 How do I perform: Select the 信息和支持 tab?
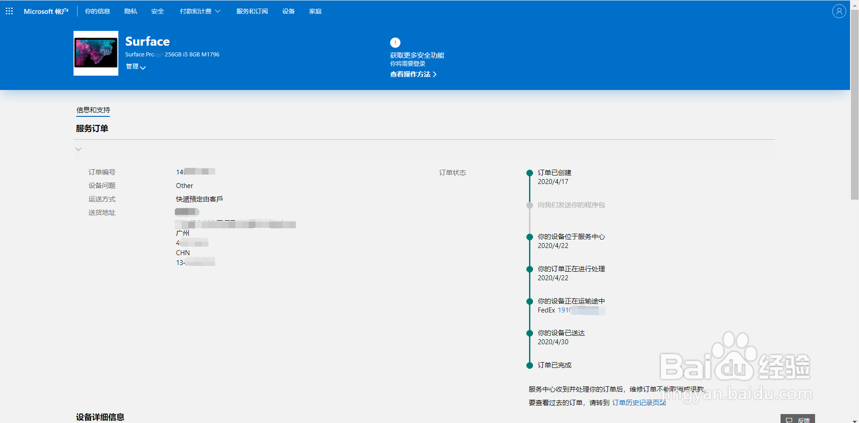point(93,110)
